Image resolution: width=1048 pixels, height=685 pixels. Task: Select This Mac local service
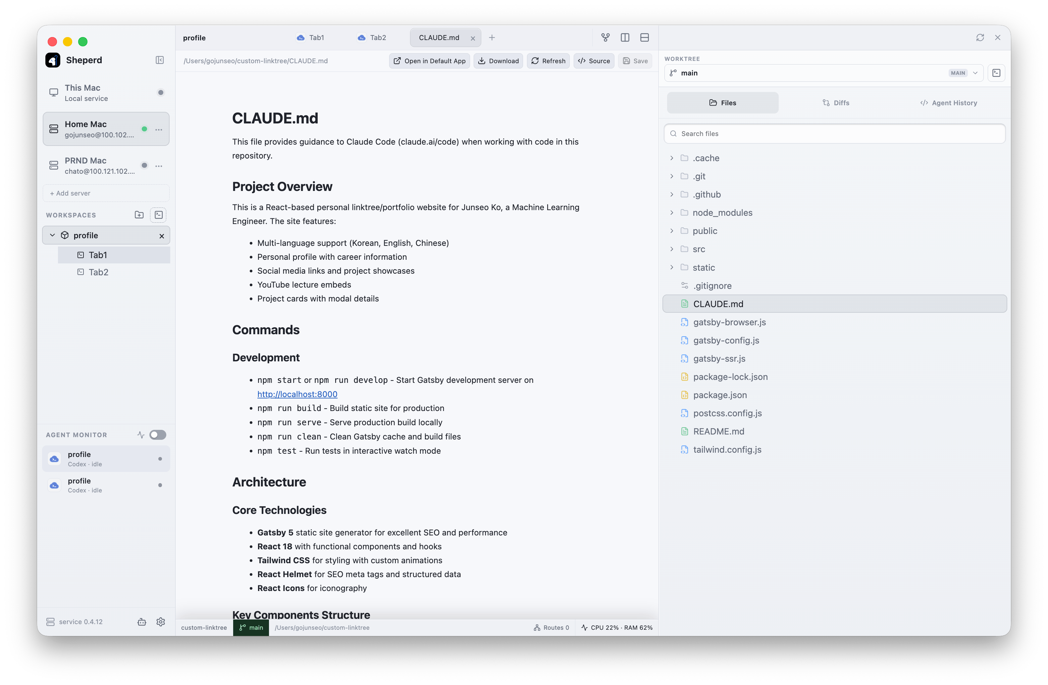pos(106,93)
